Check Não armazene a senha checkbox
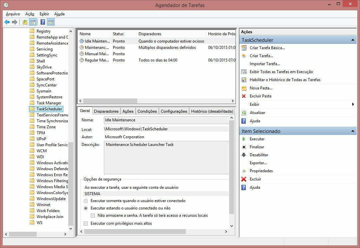 (x=93, y=215)
